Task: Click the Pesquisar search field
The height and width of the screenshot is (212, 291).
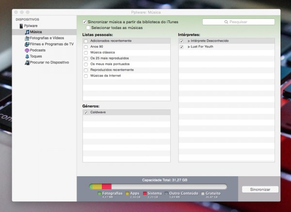Action: coord(239,22)
